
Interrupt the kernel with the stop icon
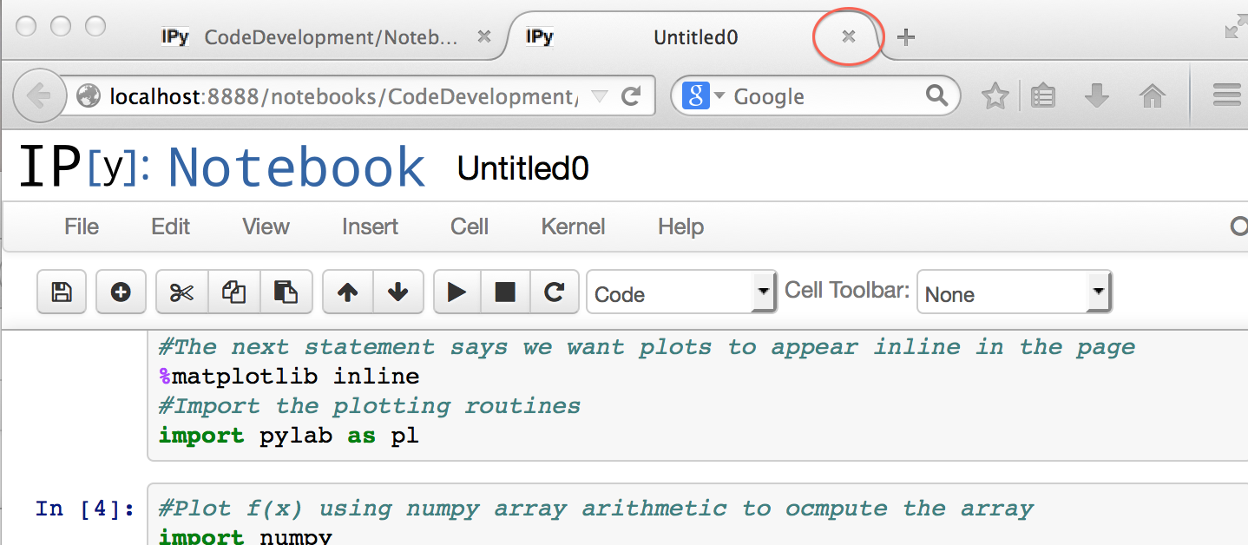pos(505,293)
